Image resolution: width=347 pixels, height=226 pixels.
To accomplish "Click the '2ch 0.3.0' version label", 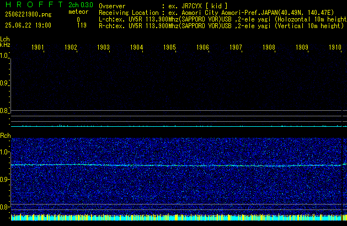I will [81, 5].
